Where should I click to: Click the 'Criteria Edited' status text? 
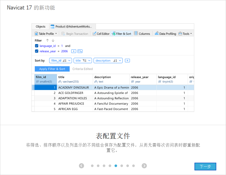[83, 69]
